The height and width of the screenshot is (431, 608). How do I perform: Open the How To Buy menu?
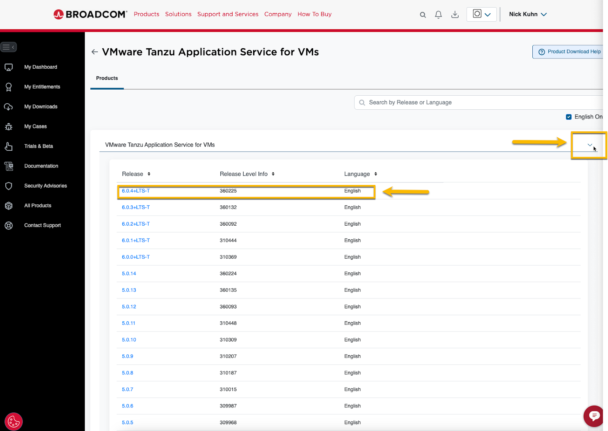tap(314, 14)
